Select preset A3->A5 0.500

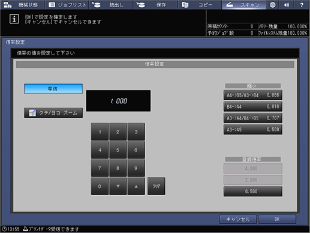click(253, 130)
